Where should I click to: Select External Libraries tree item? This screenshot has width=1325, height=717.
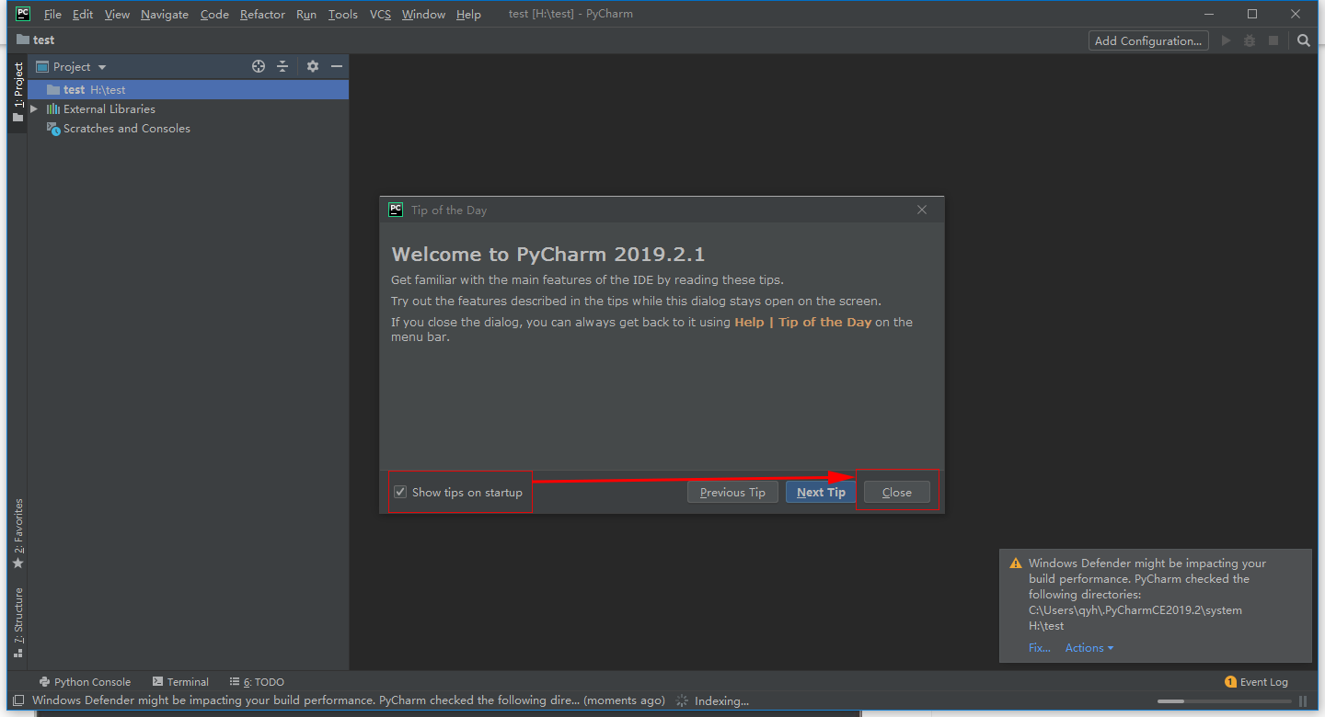(109, 109)
